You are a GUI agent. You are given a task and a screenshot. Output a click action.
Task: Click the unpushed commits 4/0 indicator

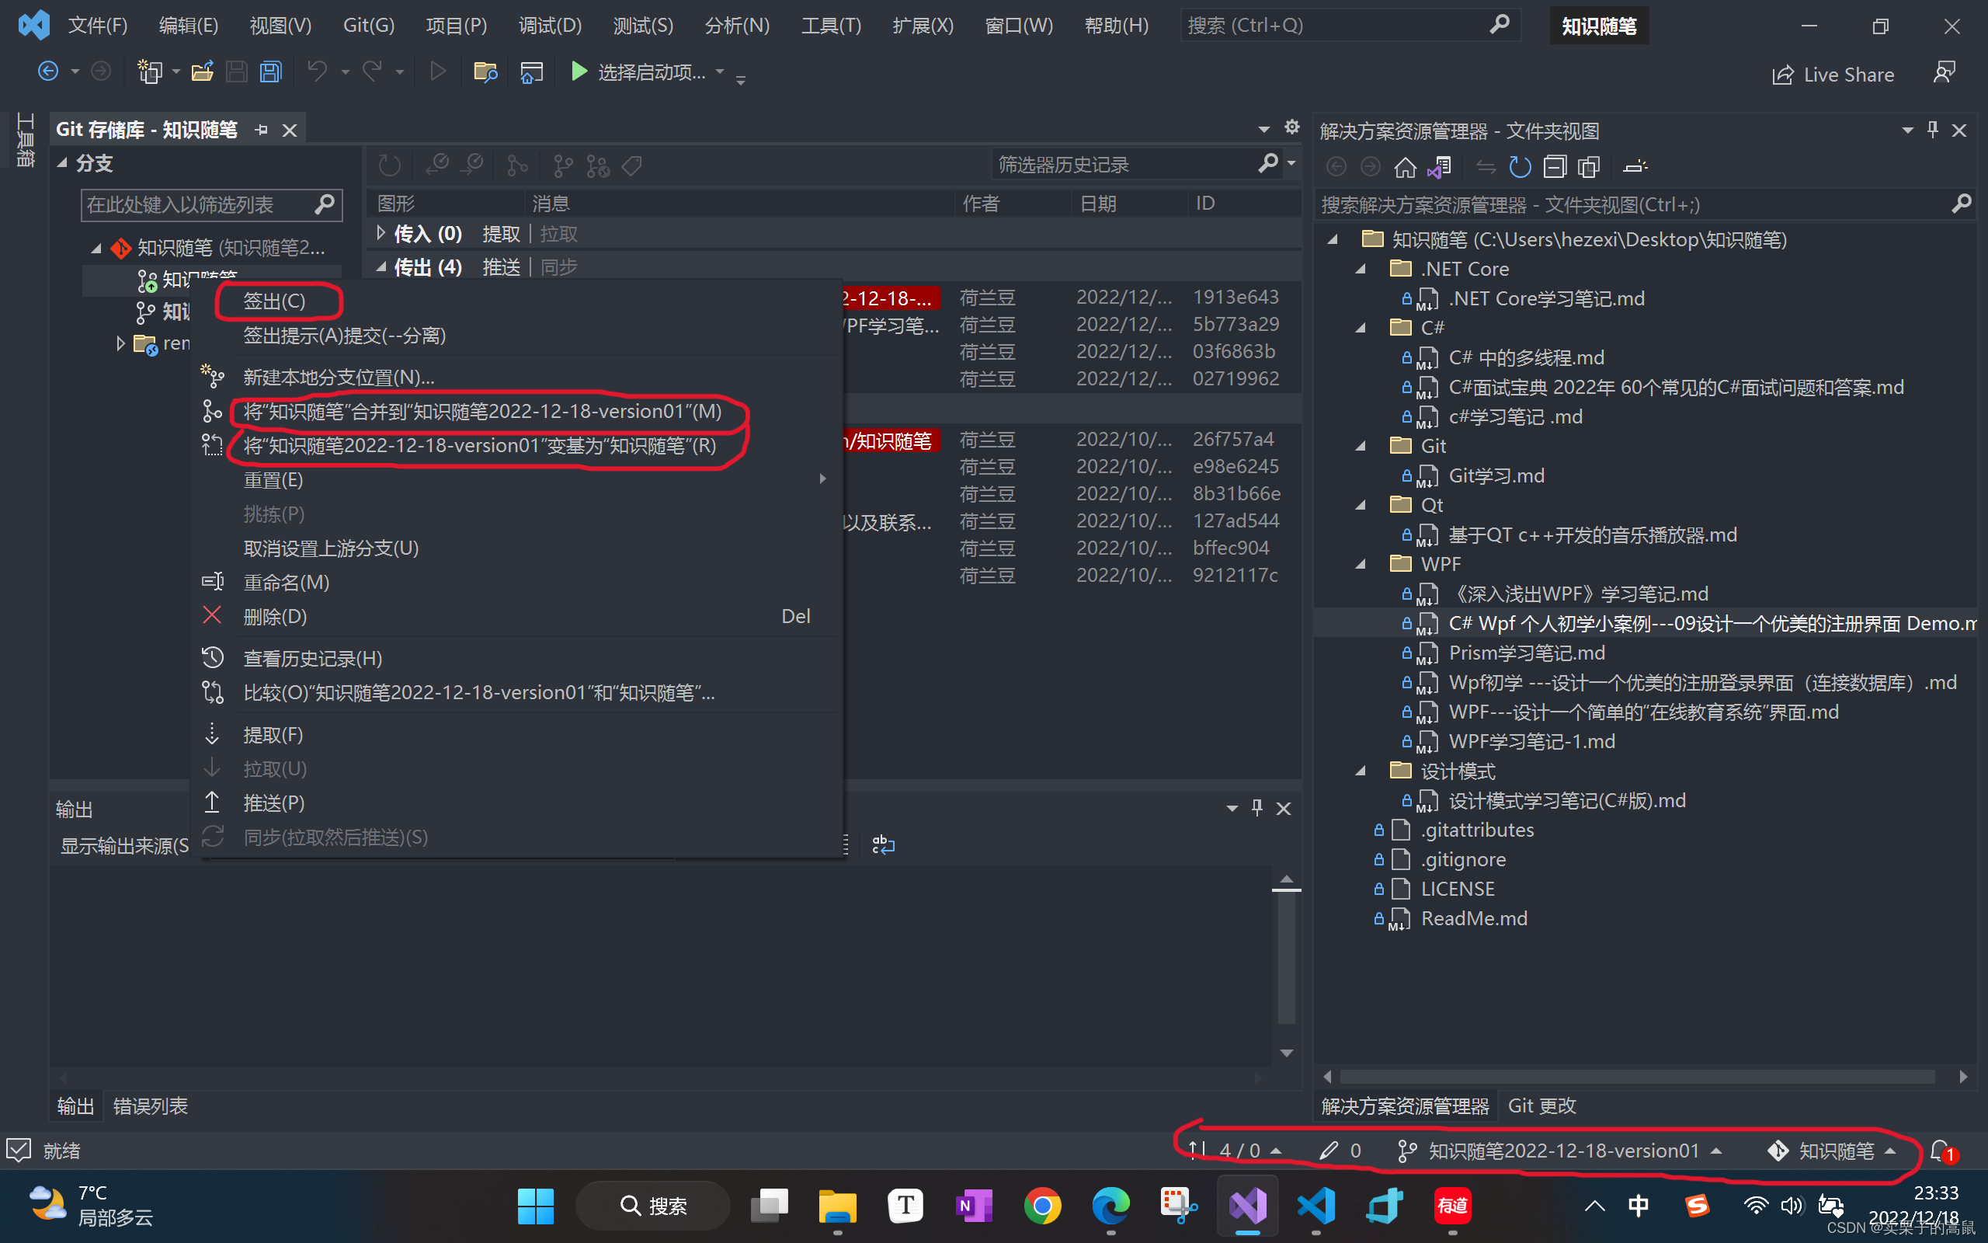pos(1235,1150)
